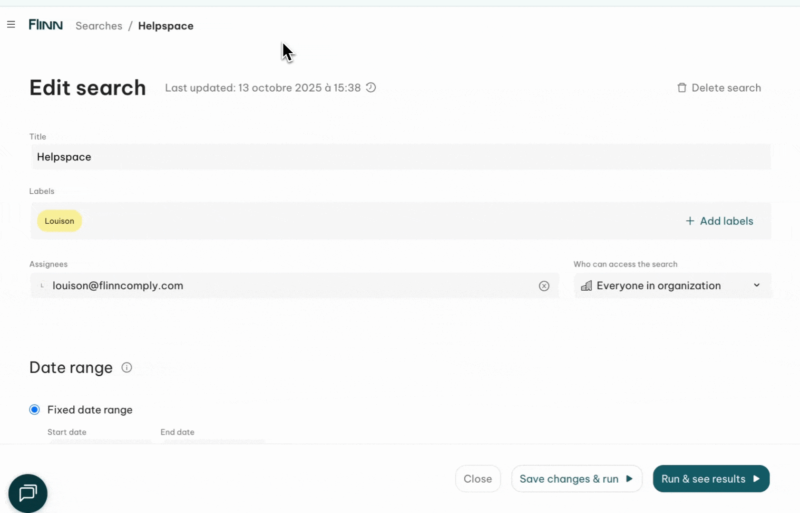Image resolution: width=800 pixels, height=513 pixels.
Task: Go to Searches in the breadcrumb
Action: point(99,26)
